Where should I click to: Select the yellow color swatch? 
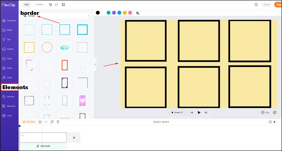pyautogui.click(x=125, y=13)
